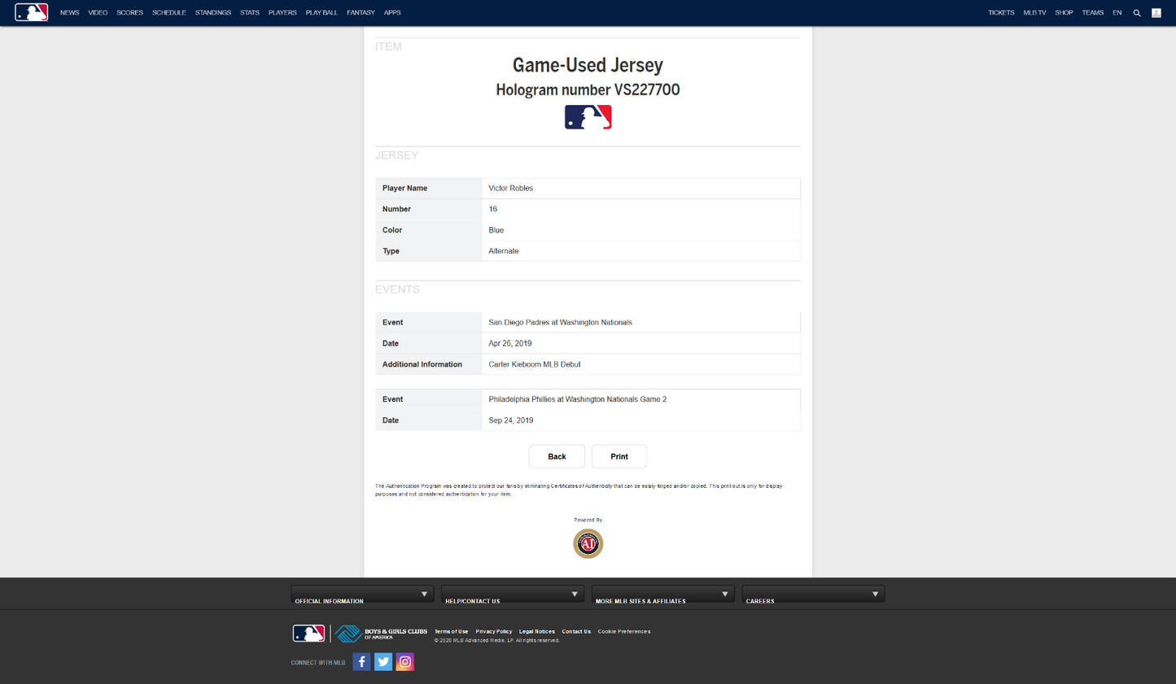
Task: Click the Back button
Action: pyautogui.click(x=557, y=456)
